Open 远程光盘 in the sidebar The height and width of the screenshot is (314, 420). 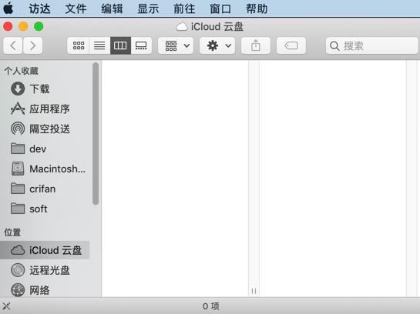(45, 270)
